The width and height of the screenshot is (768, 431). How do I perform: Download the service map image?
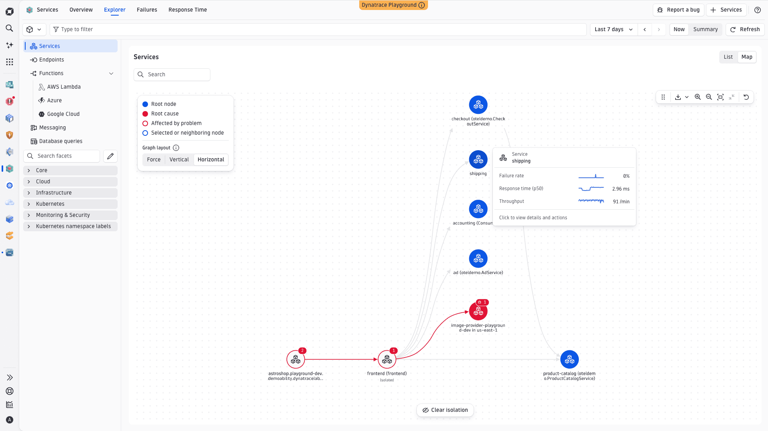click(x=678, y=97)
